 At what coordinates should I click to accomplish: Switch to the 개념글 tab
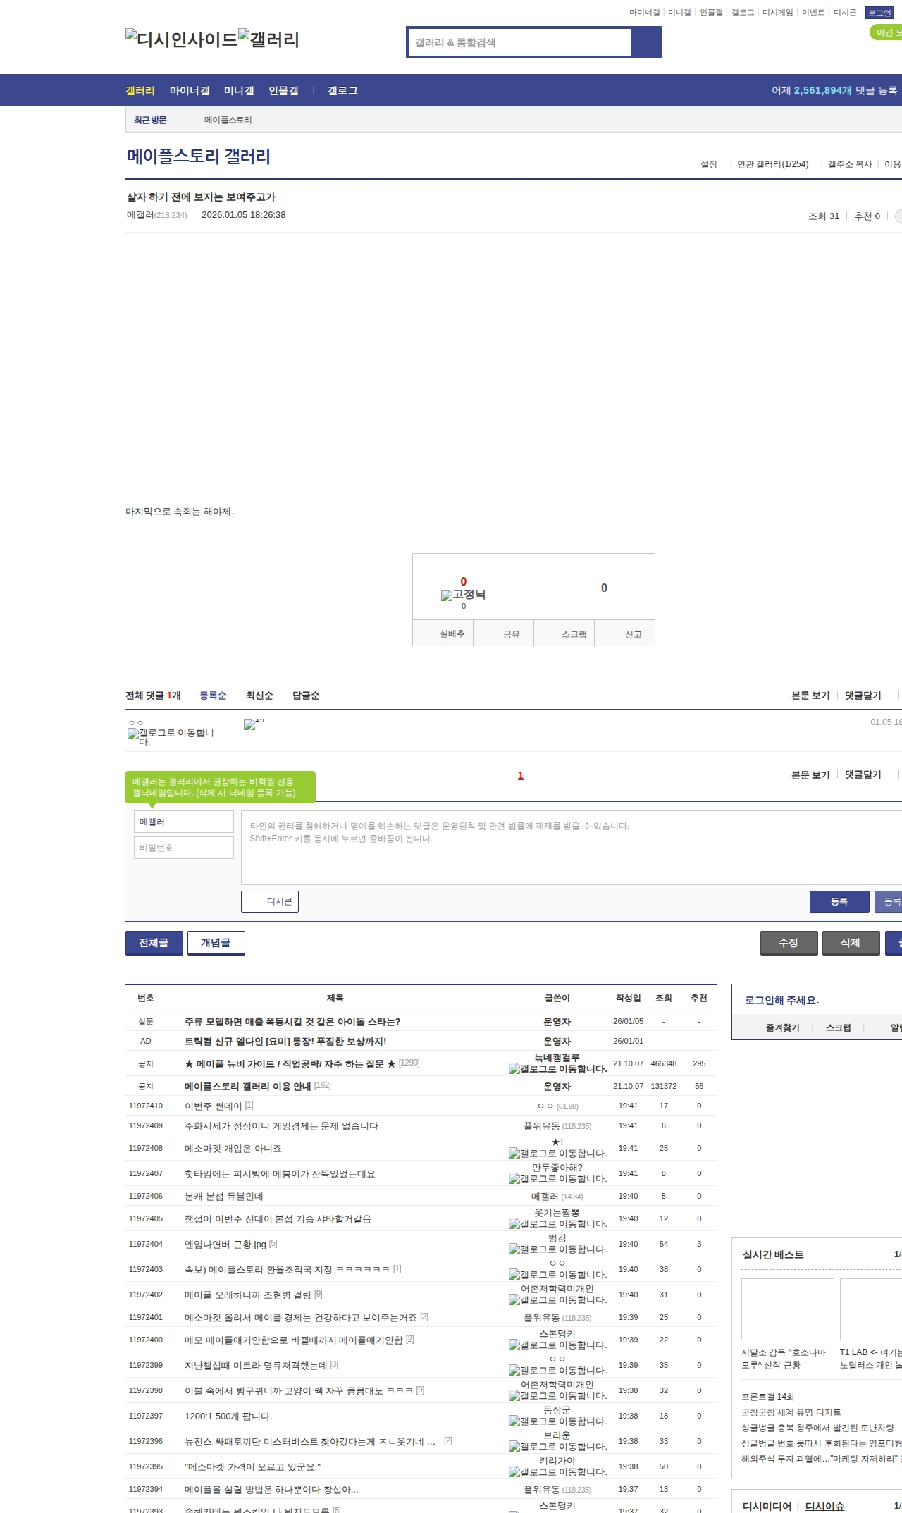tap(216, 943)
